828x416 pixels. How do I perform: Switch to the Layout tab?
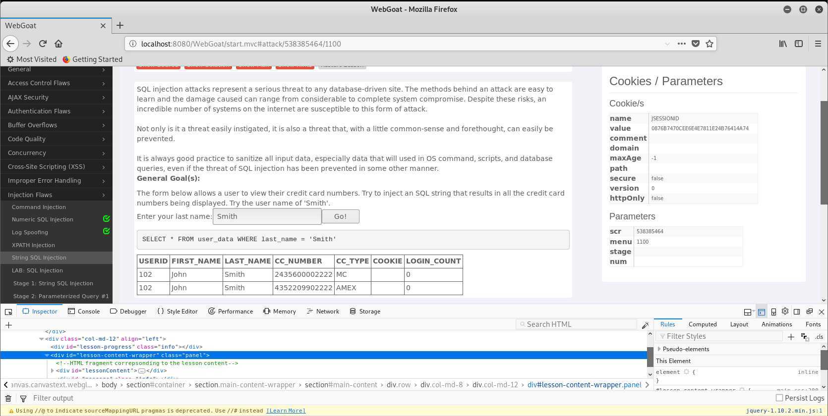click(x=739, y=324)
